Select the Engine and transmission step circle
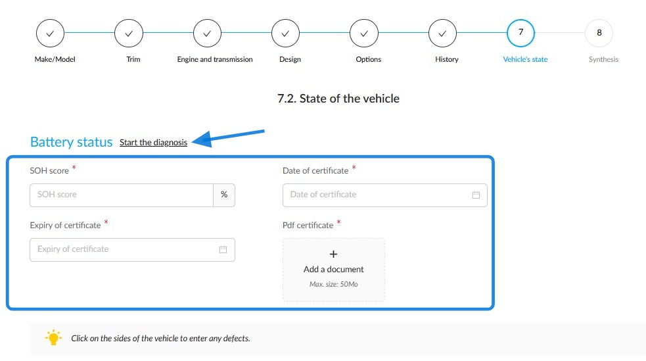This screenshot has height=361, width=646. click(207, 34)
